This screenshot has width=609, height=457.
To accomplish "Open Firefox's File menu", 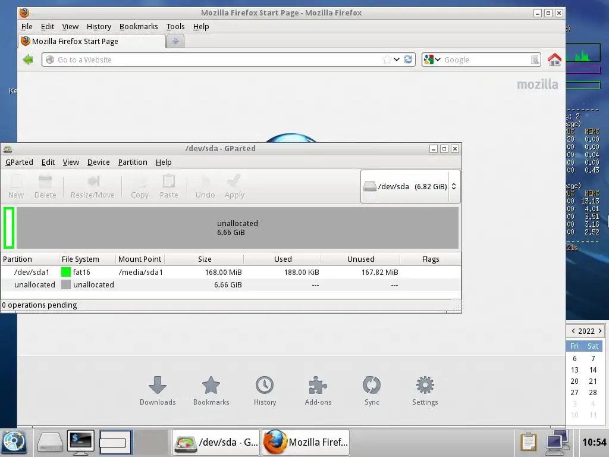I will [27, 26].
